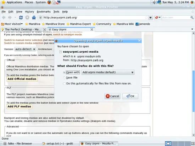Select the Save File radio option

(64, 78)
